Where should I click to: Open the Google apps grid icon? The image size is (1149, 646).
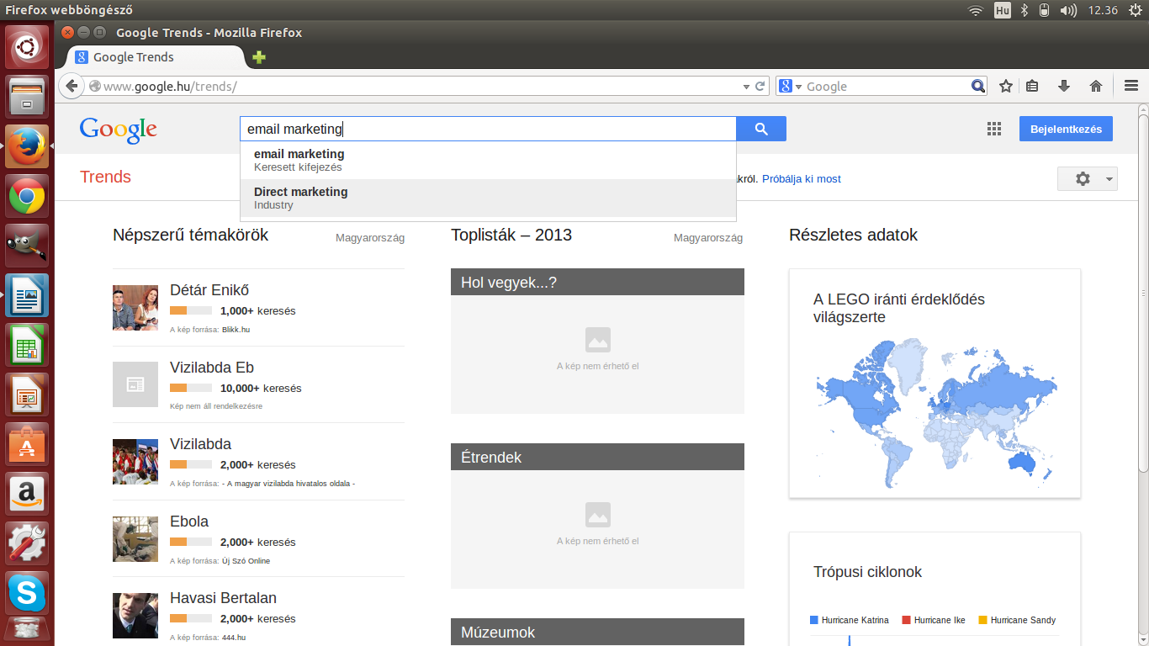(x=994, y=129)
